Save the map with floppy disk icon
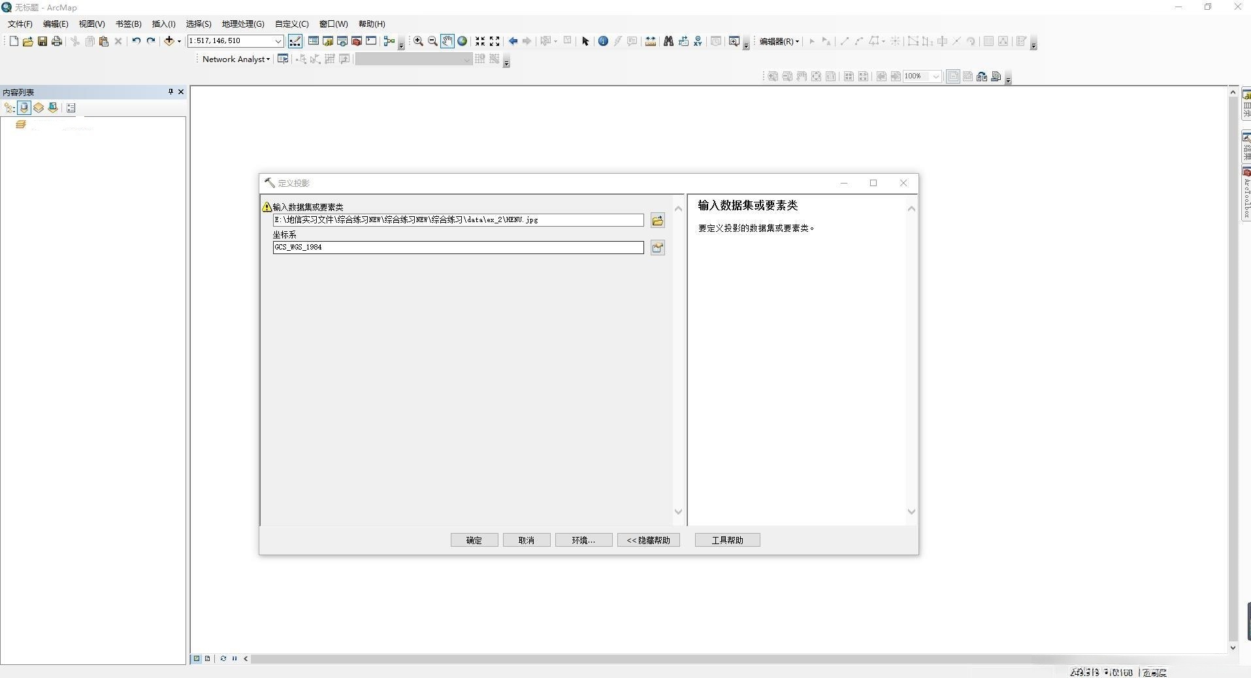 click(42, 41)
